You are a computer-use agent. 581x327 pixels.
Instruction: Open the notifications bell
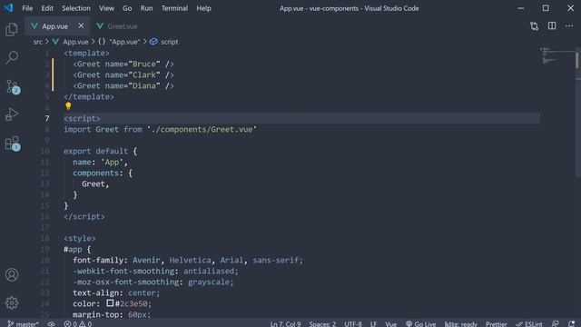(572, 323)
